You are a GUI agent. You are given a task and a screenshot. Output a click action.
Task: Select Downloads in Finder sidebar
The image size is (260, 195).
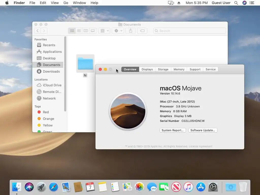tap(48, 71)
